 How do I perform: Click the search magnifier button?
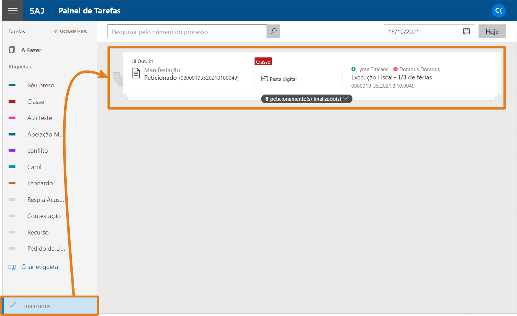click(273, 31)
